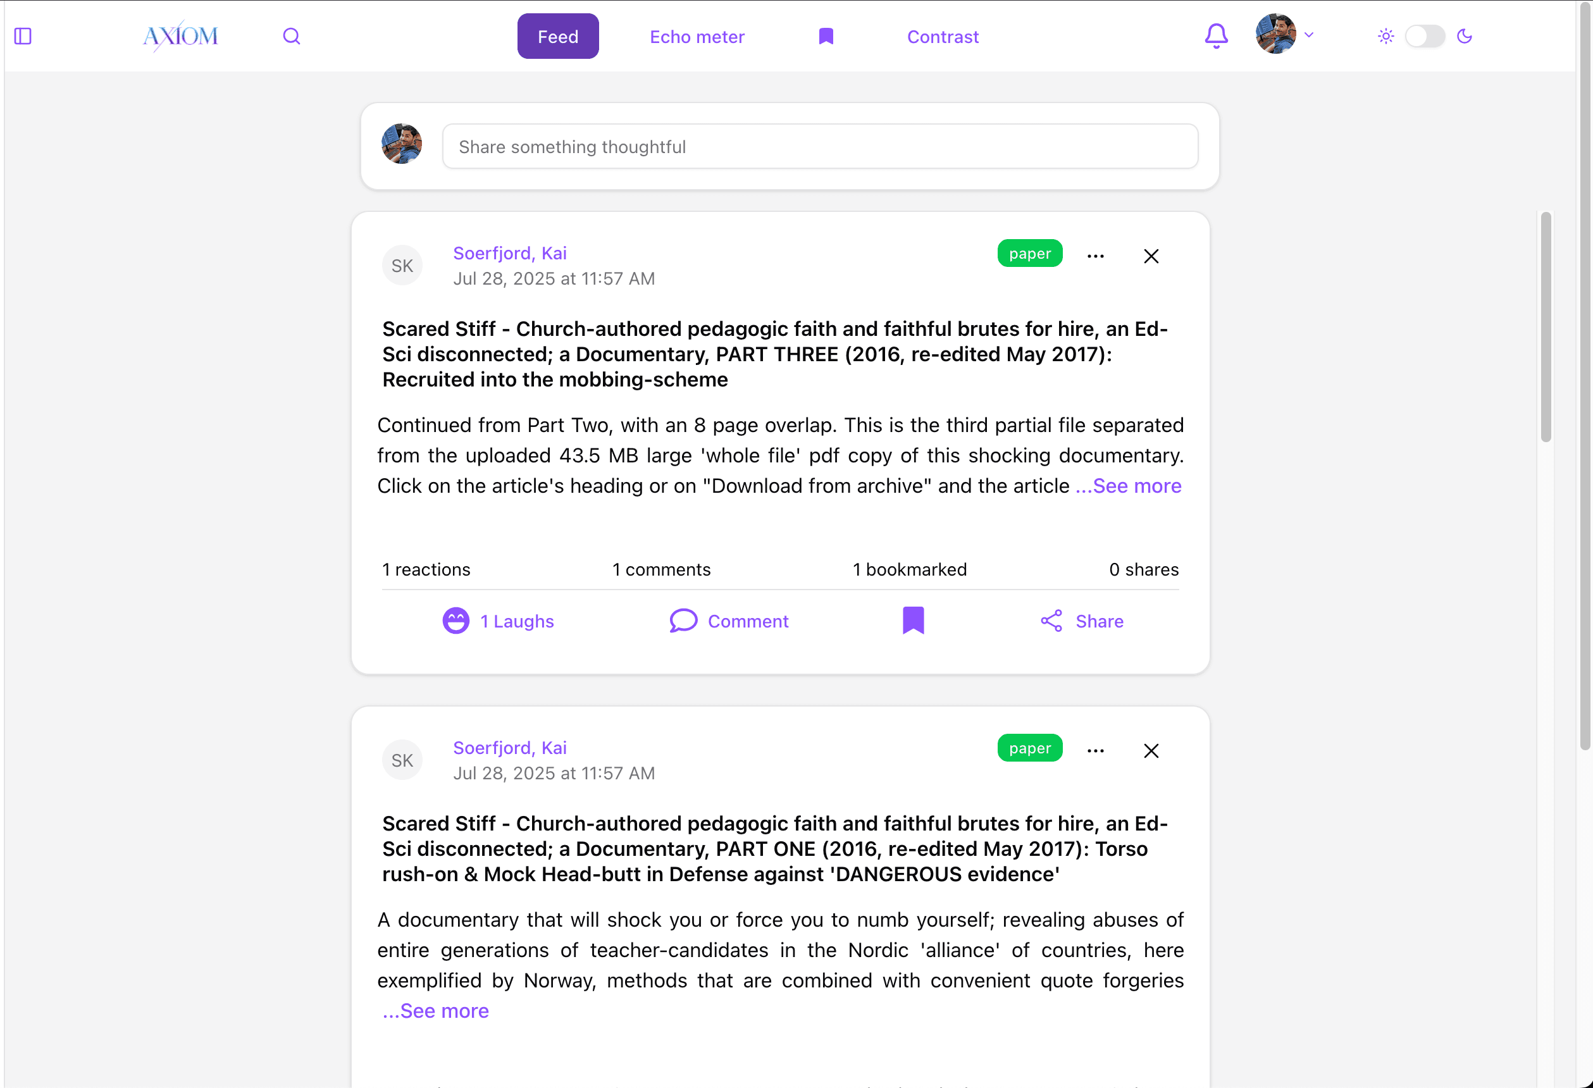The image size is (1593, 1088).
Task: Switch to the Contrast tab
Action: click(943, 35)
